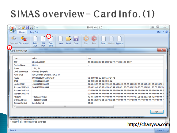The width and height of the screenshot is (177, 133).
Task: Click the value LG Uplus USIM
Action: (x=39, y=62)
